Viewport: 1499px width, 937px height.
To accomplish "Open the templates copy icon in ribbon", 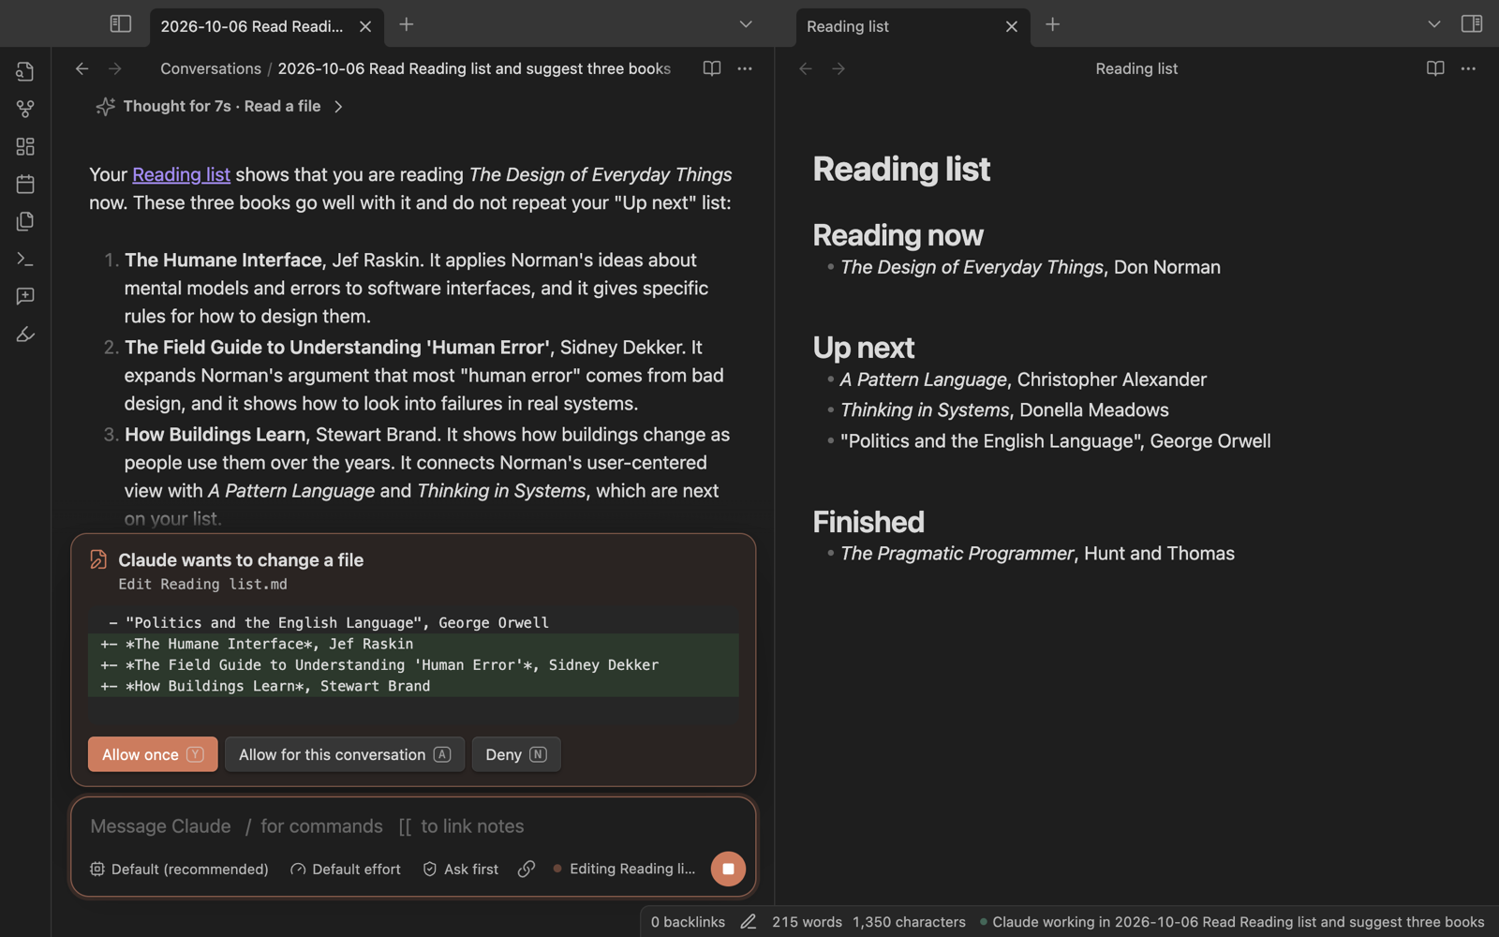I will pos(25,222).
